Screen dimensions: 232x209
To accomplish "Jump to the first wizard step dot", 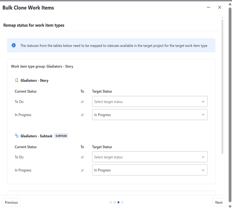I will tap(111, 202).
